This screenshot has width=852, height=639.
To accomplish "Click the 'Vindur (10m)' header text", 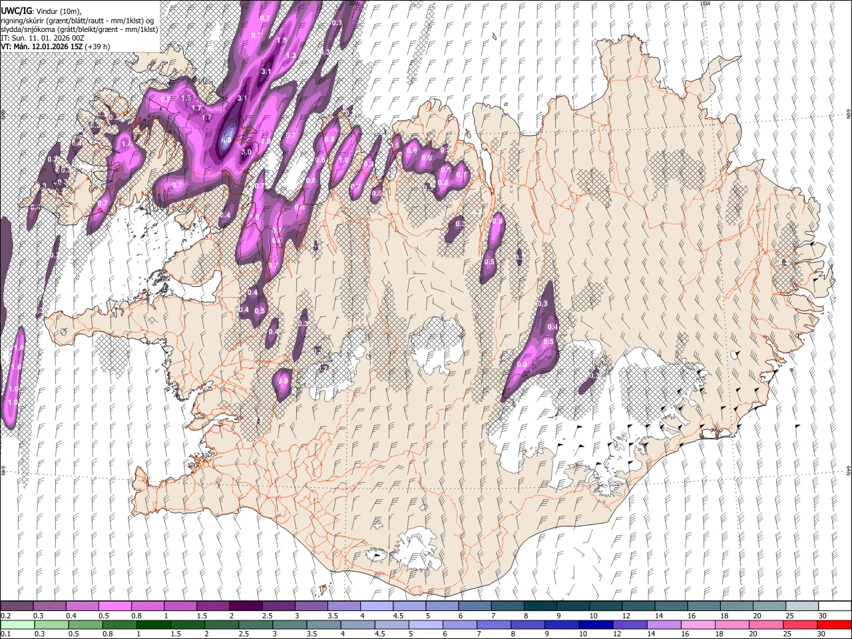I will click(x=57, y=11).
